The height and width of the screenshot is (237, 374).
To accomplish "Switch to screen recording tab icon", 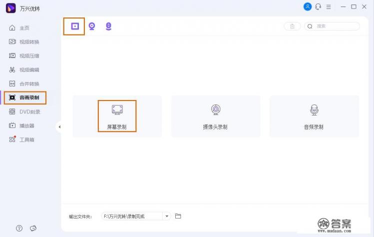I will coord(75,26).
